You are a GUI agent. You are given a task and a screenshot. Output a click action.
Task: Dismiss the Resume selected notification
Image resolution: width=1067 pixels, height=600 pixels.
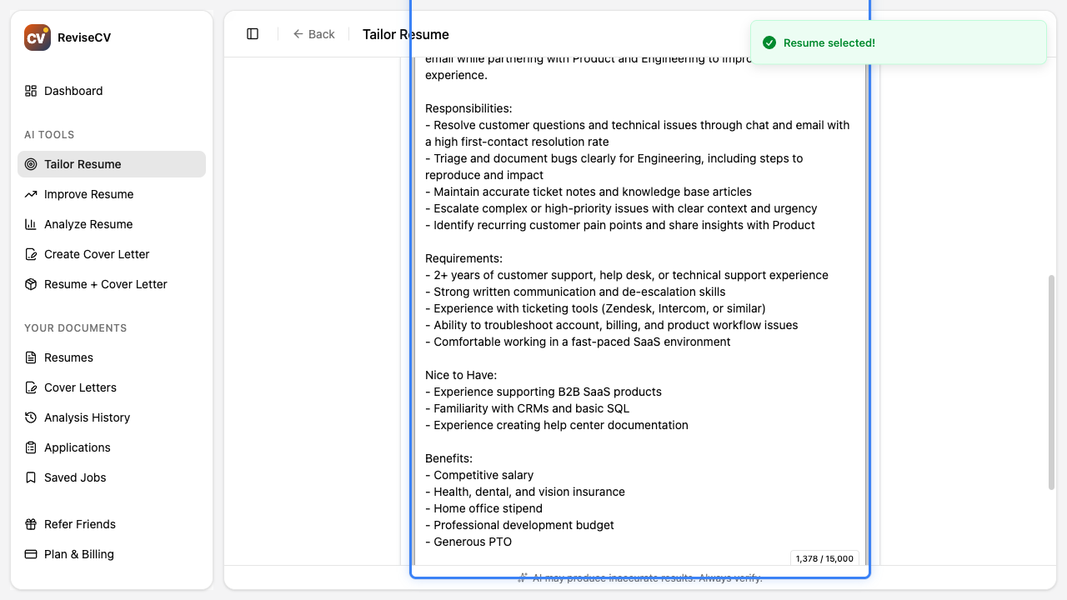coord(899,42)
